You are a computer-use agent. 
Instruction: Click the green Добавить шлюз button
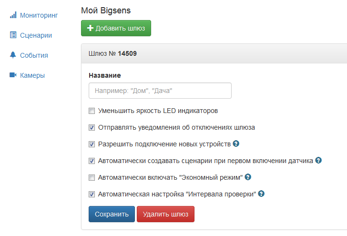pos(116,28)
